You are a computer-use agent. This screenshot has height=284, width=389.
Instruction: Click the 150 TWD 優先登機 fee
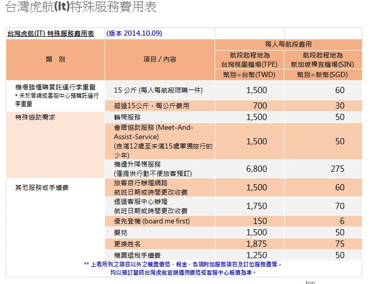pyautogui.click(x=260, y=221)
